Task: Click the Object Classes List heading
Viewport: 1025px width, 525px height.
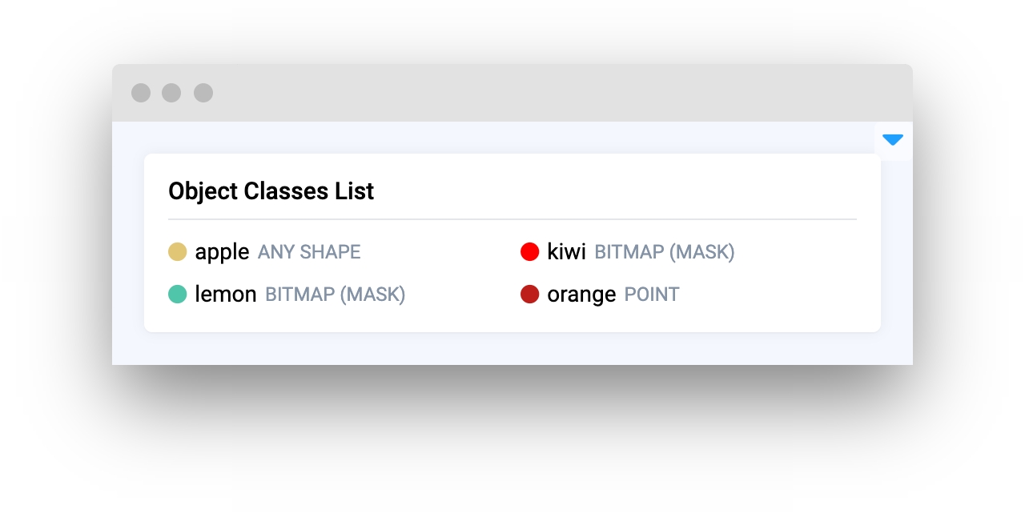Action: coord(271,191)
